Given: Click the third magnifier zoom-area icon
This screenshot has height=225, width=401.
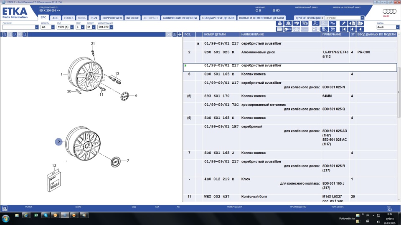Looking at the screenshot, I should (x=15, y=34).
